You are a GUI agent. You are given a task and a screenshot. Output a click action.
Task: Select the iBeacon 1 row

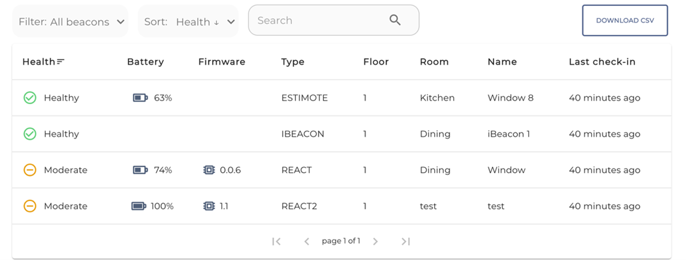tap(342, 134)
